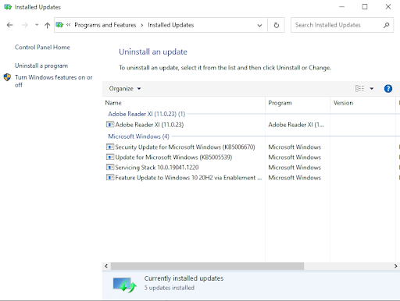Click icon beside Servicing Stack entry
Image resolution: width=400 pixels, height=301 pixels.
tap(110, 168)
